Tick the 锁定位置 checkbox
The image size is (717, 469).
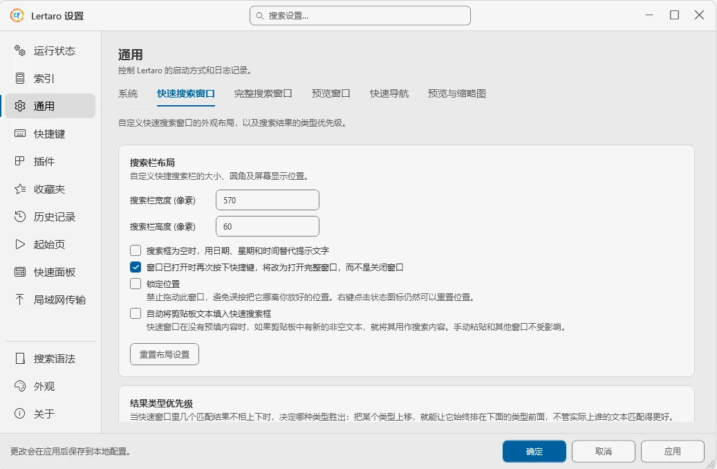136,284
